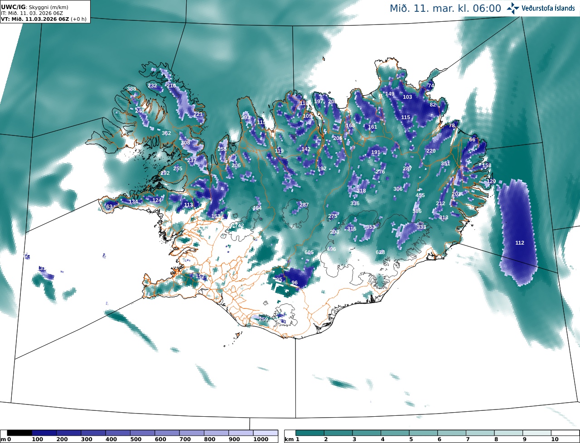Click the 112 value in the offshore patch
The width and height of the screenshot is (580, 443).
coord(520,243)
